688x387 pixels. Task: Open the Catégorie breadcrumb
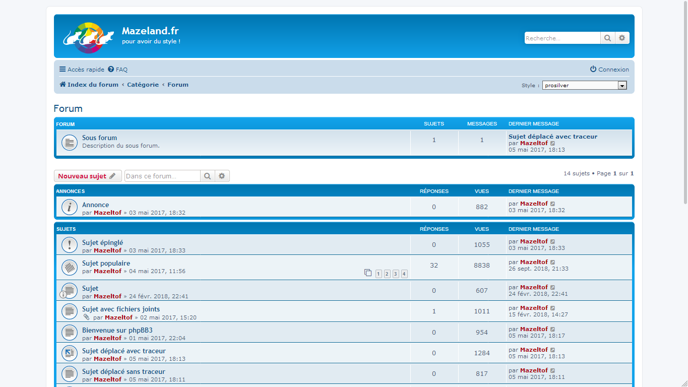click(x=143, y=85)
